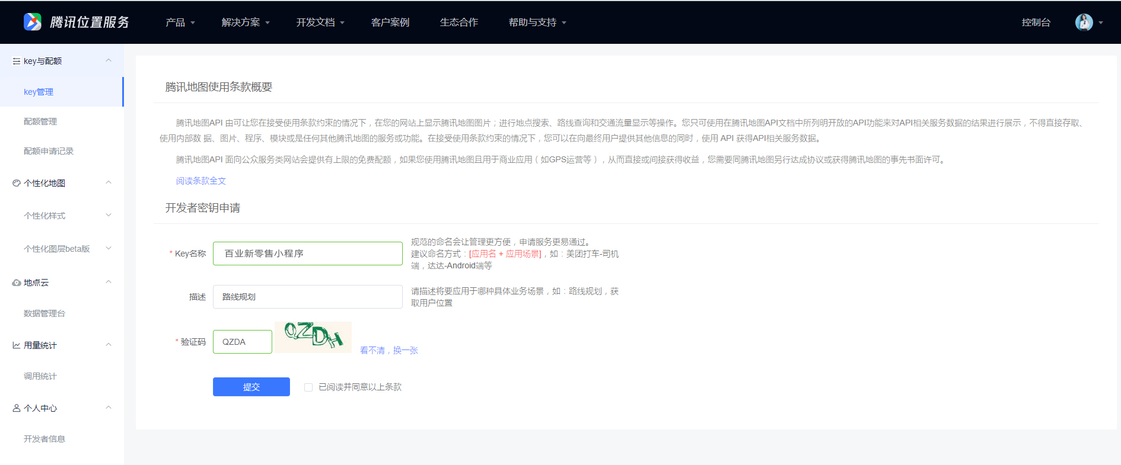Expand the 产品 dropdown menu
The width and height of the screenshot is (1121, 465).
pyautogui.click(x=180, y=23)
